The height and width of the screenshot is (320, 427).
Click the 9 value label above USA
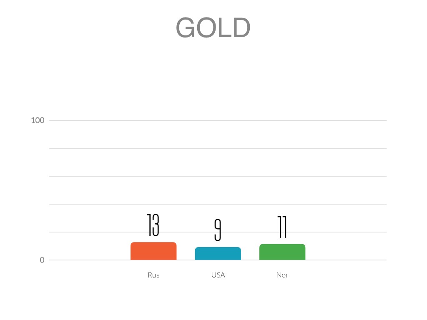point(217,230)
